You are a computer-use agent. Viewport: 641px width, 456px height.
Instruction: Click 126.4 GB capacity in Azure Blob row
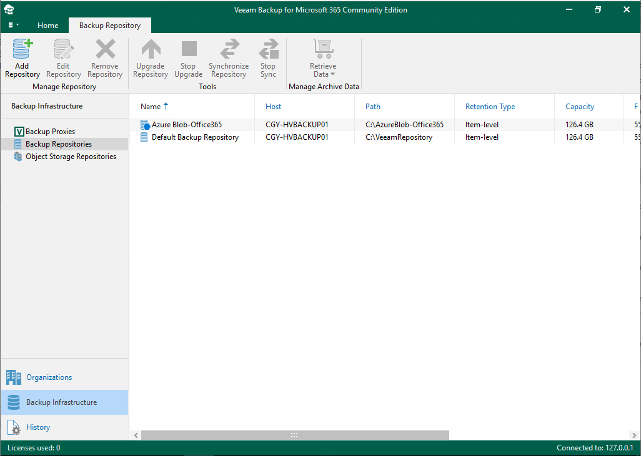click(579, 125)
